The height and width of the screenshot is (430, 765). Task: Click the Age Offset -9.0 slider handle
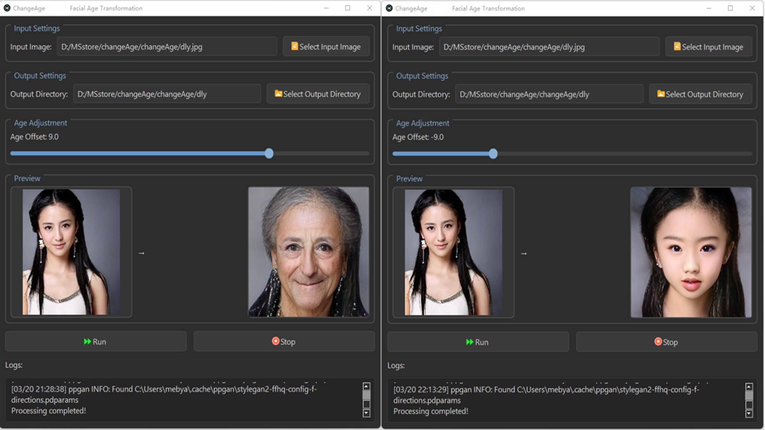point(493,154)
